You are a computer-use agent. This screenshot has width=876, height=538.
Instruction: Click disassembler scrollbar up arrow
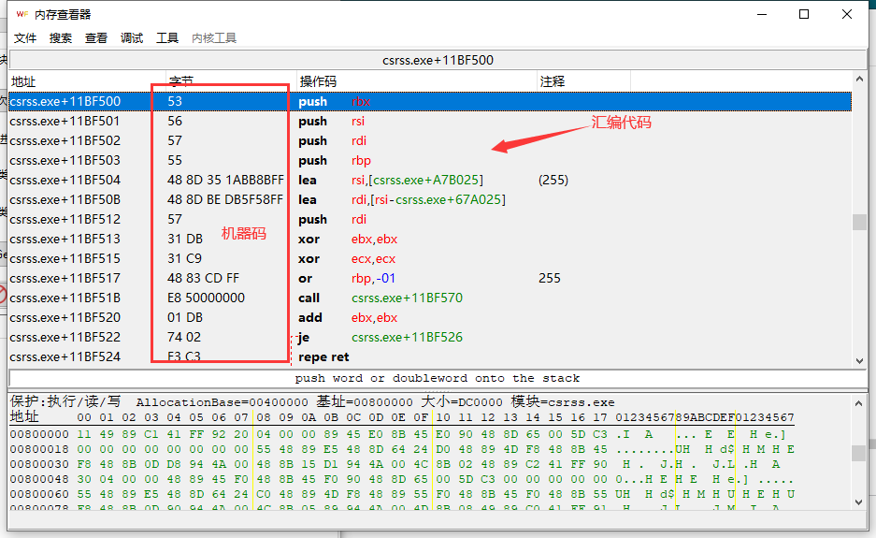[860, 80]
